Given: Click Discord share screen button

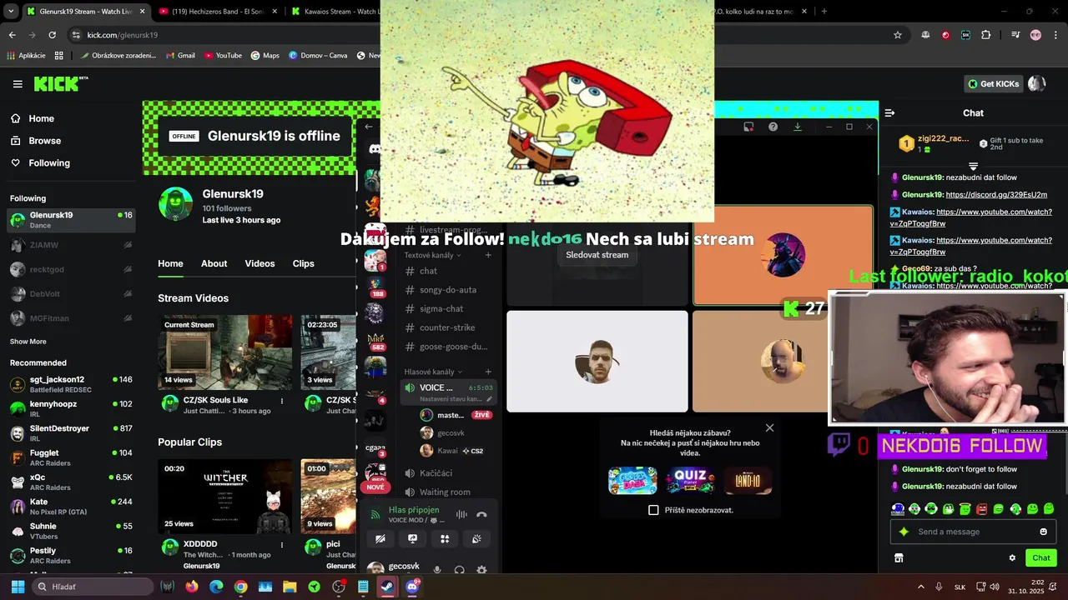Looking at the screenshot, I should [x=412, y=539].
